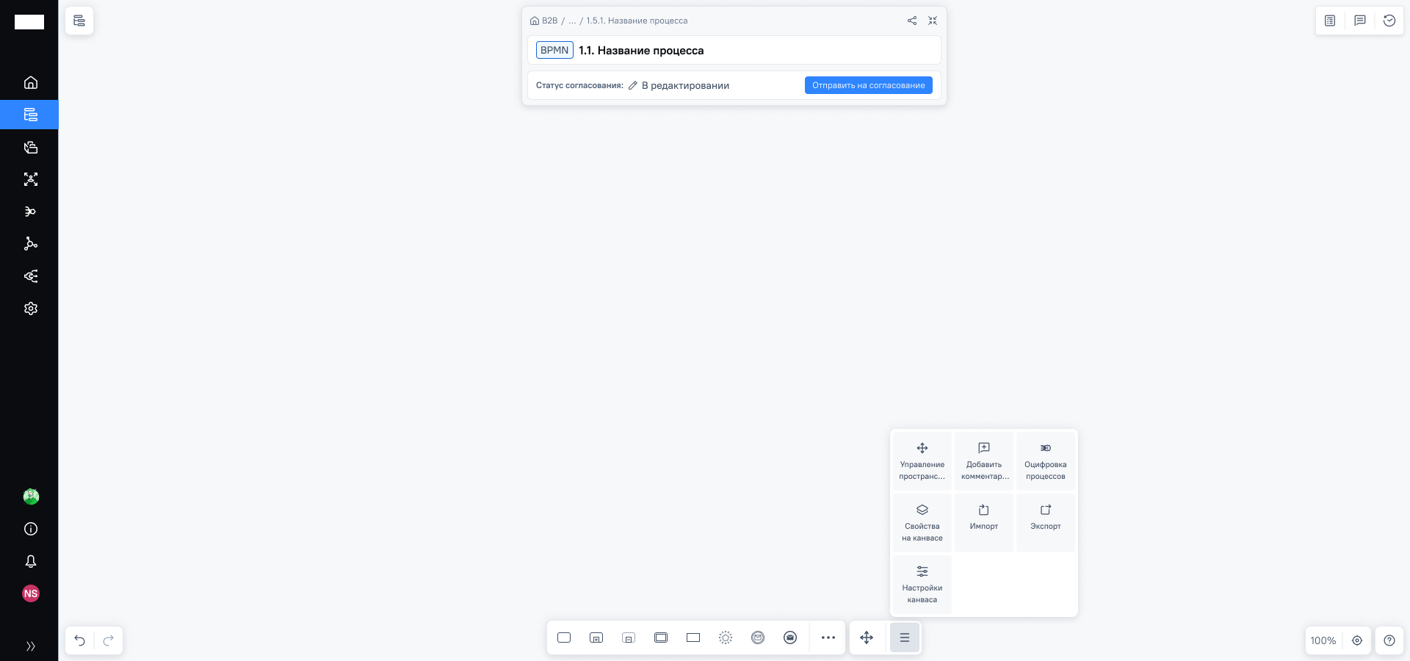Select Настройки канваса in the popup menu
Image resolution: width=1410 pixels, height=661 pixels.
tap(922, 585)
